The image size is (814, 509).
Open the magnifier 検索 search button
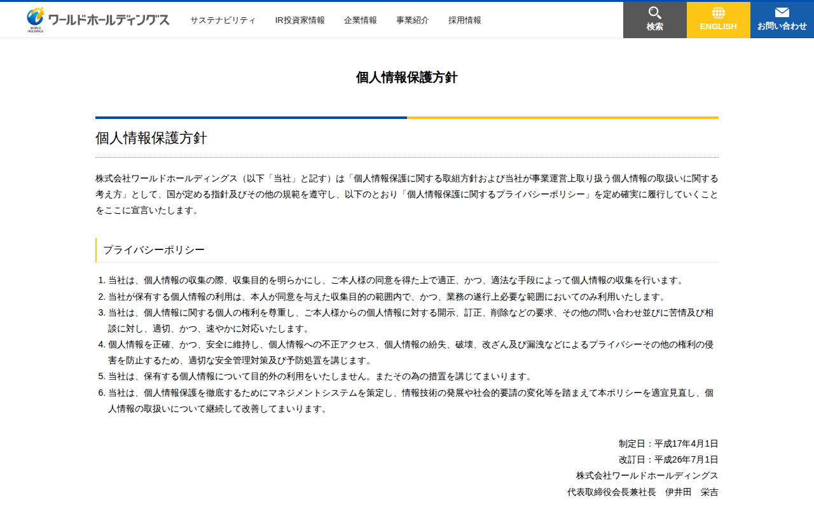(655, 20)
